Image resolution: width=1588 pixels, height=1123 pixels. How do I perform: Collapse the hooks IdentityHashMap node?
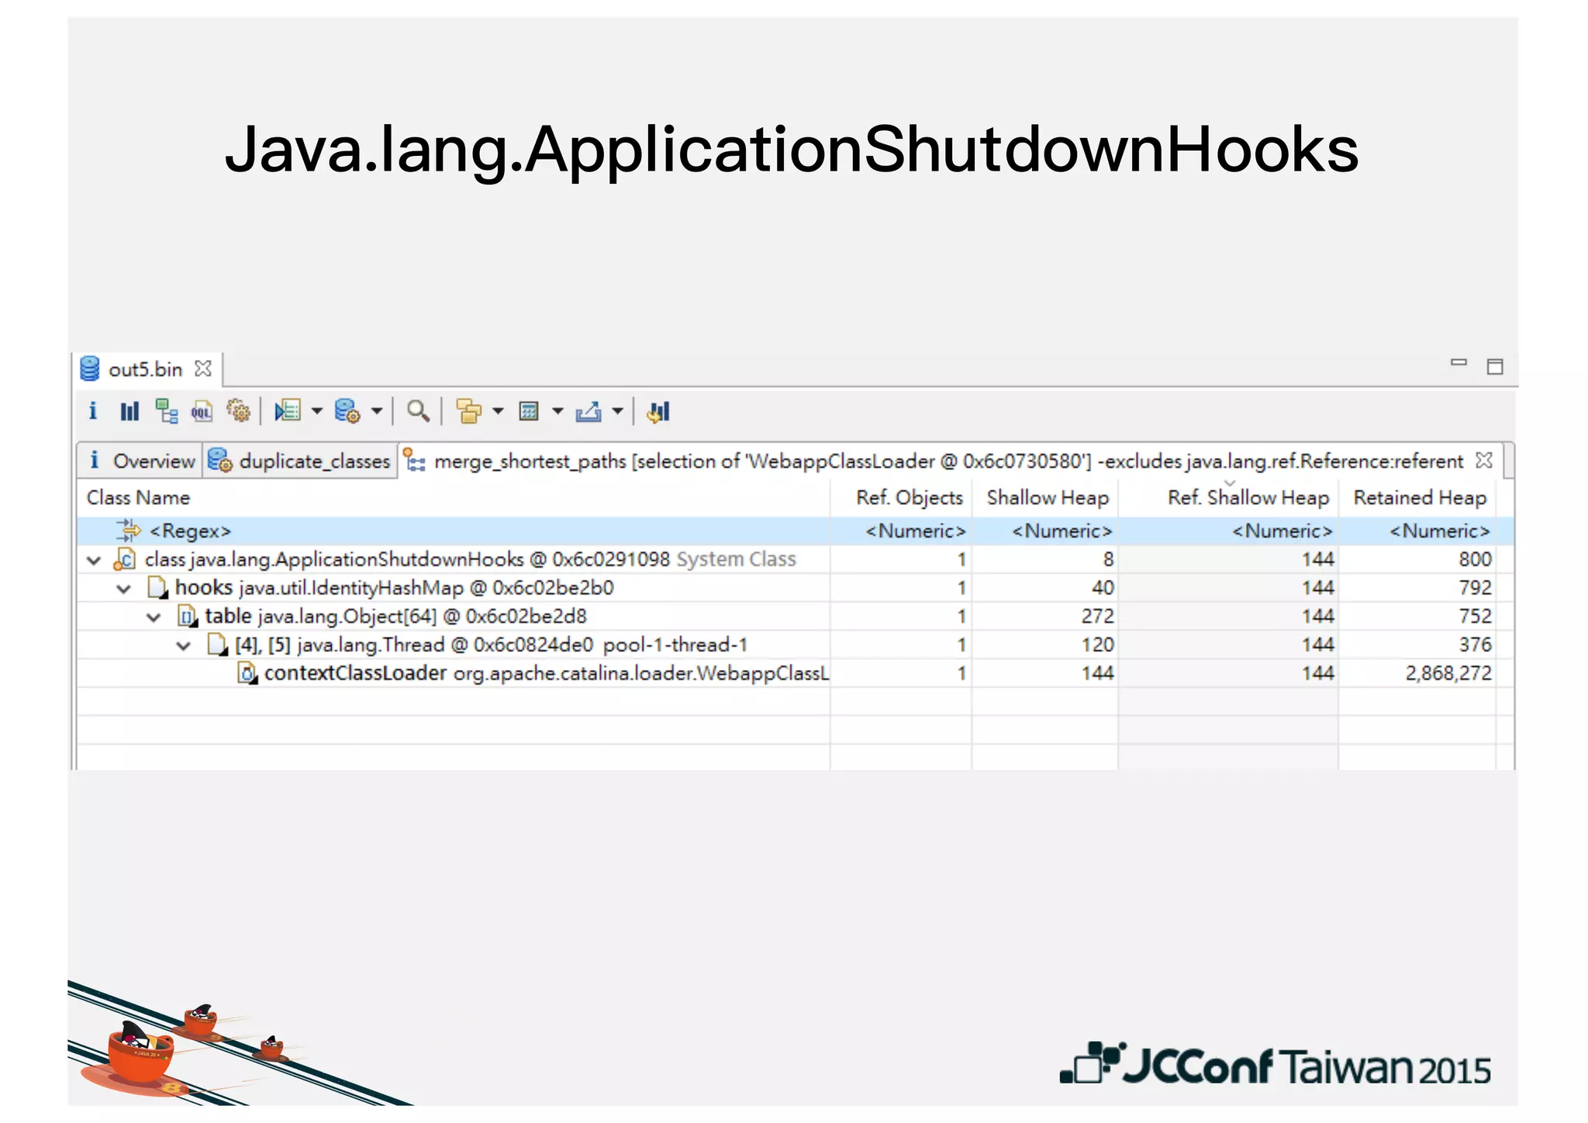(124, 589)
